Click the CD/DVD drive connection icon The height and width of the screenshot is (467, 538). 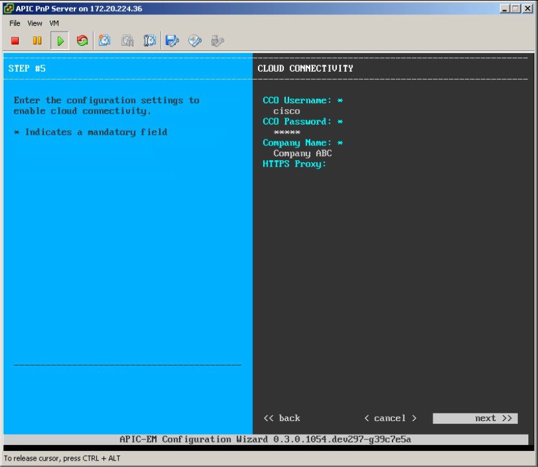pos(195,41)
